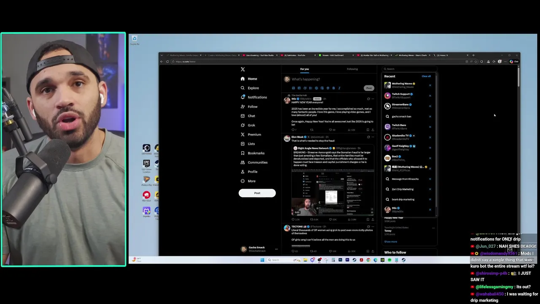540x304 pixels.
Task: Open the Windows Start menu
Action: (x=262, y=260)
